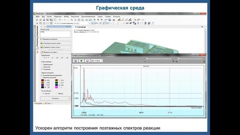240x135 pixels.
Task: Open the Файл menu
Action: 37,16
